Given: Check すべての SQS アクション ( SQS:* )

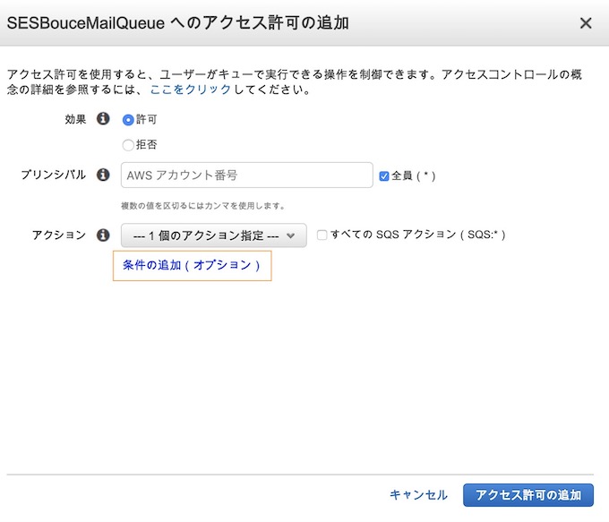Looking at the screenshot, I should pos(322,235).
